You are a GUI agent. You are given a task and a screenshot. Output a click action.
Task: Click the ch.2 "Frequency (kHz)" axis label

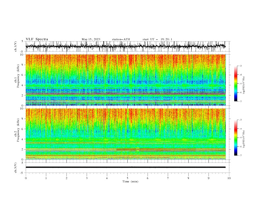click(18, 130)
